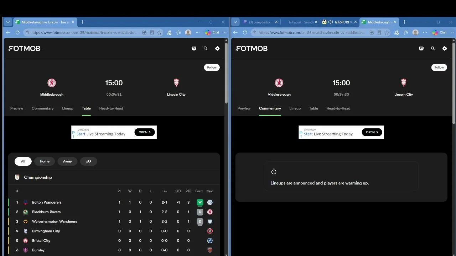Screen dimensions: 456x256
Task: Click OPEN on right streaming ad
Action: pyautogui.click(x=372, y=132)
